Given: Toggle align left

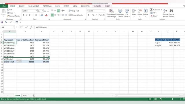Looking at the screenshot, I should coord(52,15).
